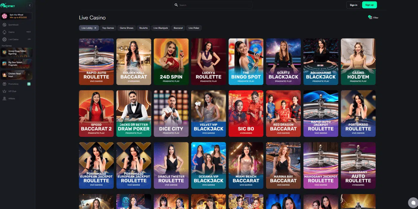Open Mahogany Jackpot Roulette game
The width and height of the screenshot is (418, 209).
321,165
